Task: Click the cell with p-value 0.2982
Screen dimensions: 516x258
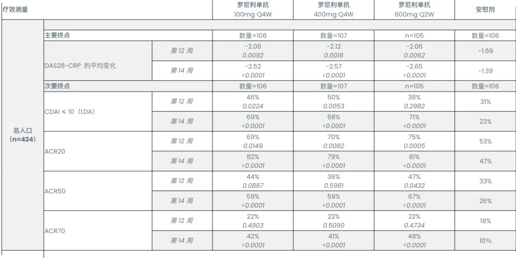Action: tap(414, 101)
